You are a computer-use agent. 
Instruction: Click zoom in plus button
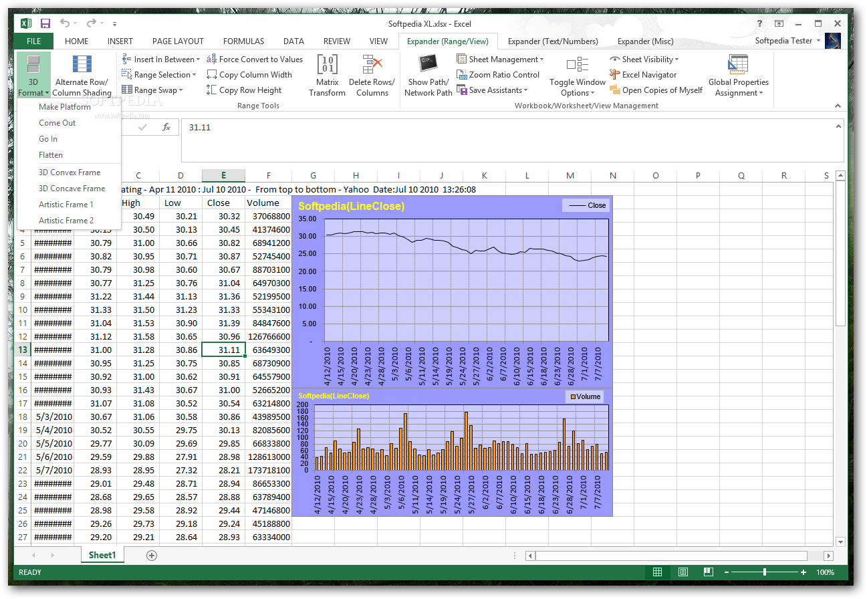[803, 572]
